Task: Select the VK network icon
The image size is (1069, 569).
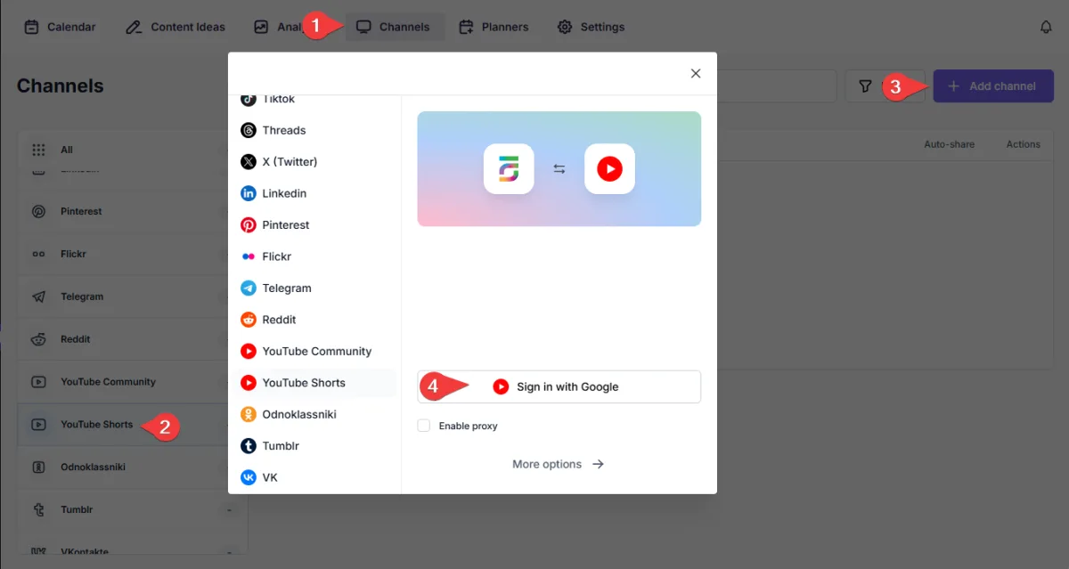Action: point(249,477)
